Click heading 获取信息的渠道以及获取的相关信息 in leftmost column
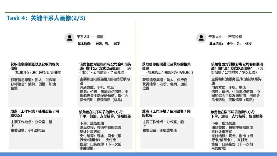The height and width of the screenshot is (156, 277). [x=35, y=66]
